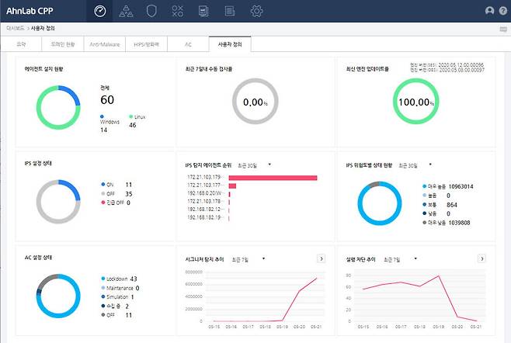Click the Maintenance legend entry
This screenshot has width=511, height=343.
[x=120, y=288]
